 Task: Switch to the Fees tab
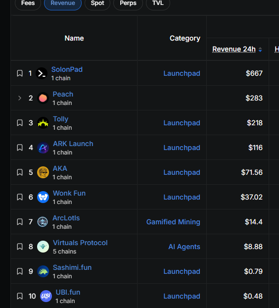coord(28,3)
